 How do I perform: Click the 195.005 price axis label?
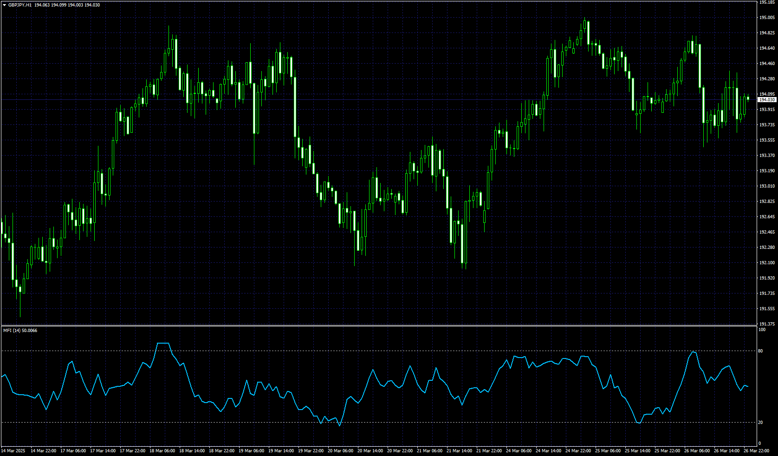point(767,18)
